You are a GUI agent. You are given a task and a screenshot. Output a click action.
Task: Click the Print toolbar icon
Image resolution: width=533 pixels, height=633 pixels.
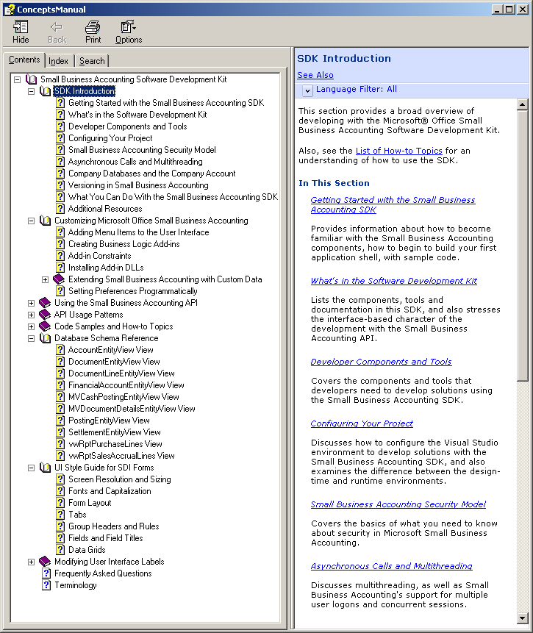tap(93, 27)
